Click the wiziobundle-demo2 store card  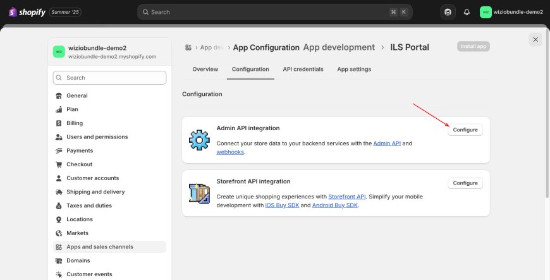[x=109, y=52]
